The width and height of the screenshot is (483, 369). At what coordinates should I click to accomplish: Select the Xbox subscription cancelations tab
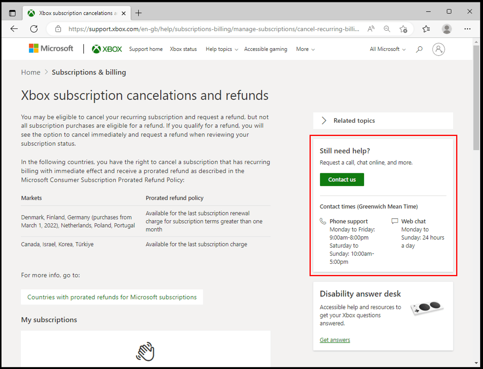click(x=77, y=13)
